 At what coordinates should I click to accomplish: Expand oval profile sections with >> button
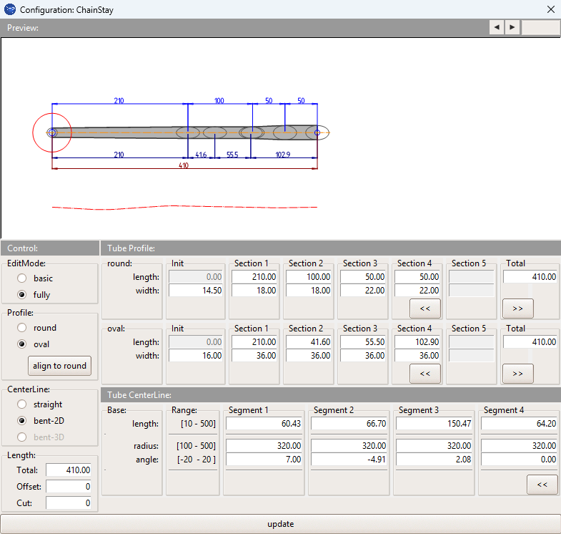[x=517, y=373]
